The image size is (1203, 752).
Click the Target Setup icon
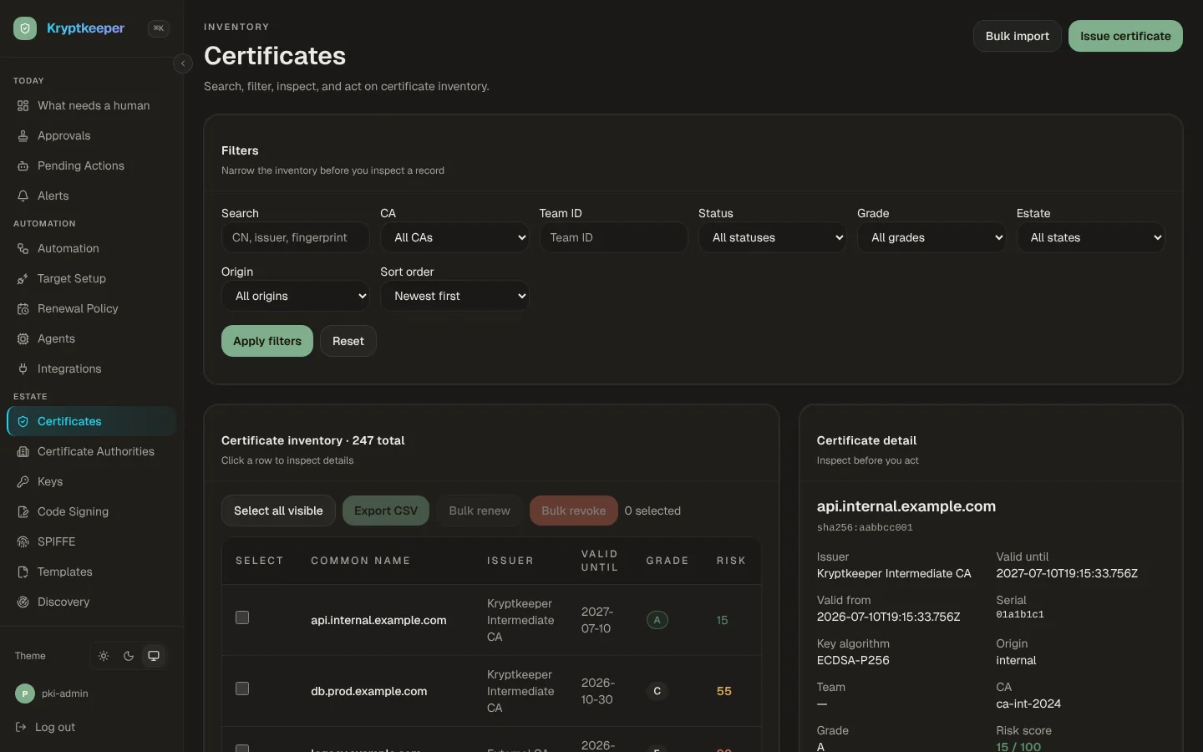tap(23, 279)
